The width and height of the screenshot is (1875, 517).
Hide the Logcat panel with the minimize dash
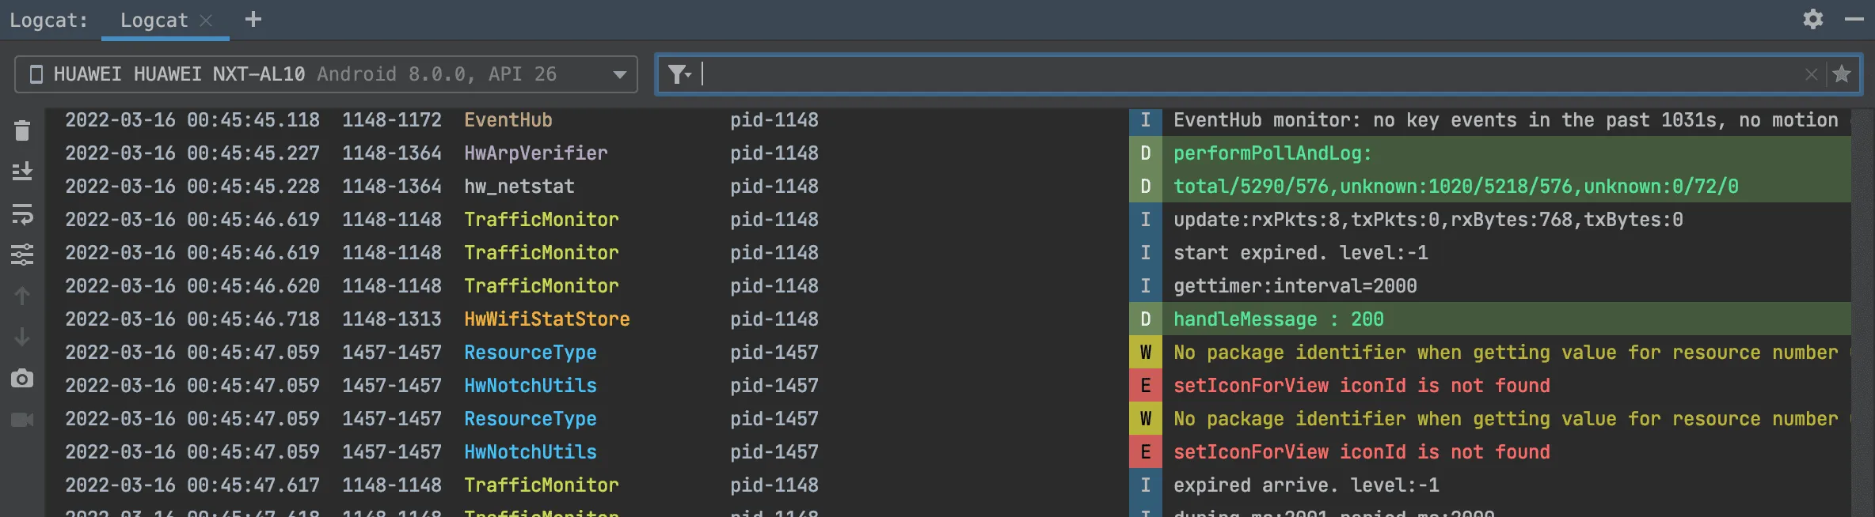(x=1854, y=19)
